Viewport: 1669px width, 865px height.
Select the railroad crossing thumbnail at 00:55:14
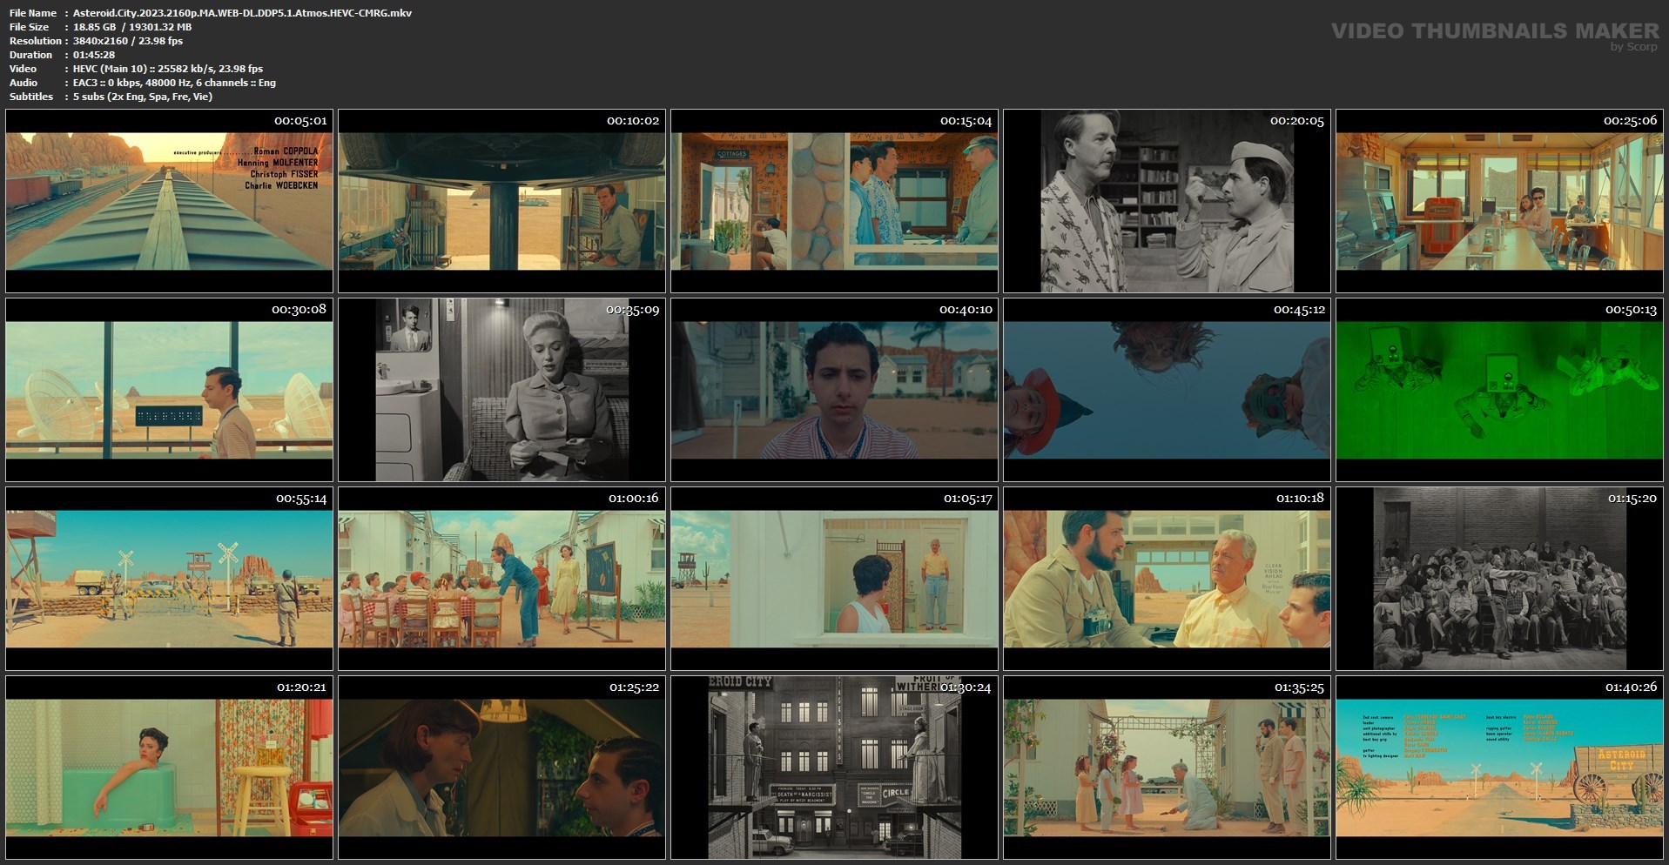point(169,579)
